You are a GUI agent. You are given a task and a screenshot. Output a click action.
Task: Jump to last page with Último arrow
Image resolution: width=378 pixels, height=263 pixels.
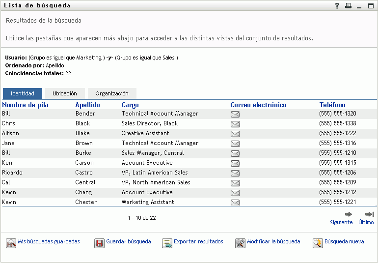click(x=370, y=214)
